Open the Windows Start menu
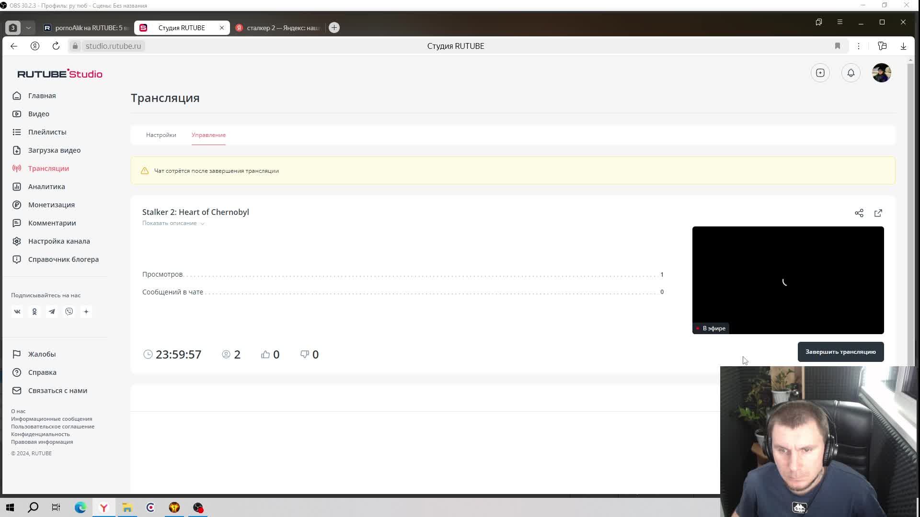This screenshot has width=920, height=517. click(x=10, y=507)
